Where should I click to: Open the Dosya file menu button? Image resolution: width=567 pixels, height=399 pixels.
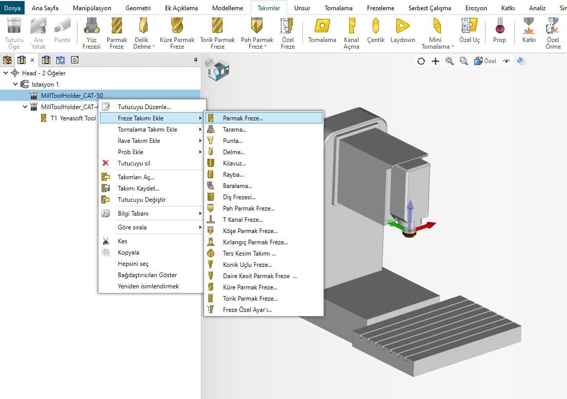tap(12, 8)
